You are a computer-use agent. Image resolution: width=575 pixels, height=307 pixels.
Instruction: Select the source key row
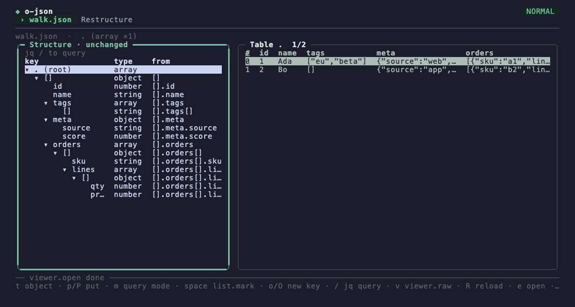(123, 128)
